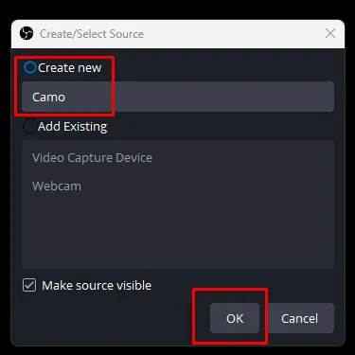Click the Create/Select Source title text
The image size is (355, 355).
pyautogui.click(x=92, y=34)
